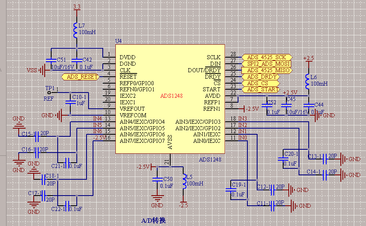Image resolution: width=366 pixels, height=226 pixels.
Task: Select capacitor C15-1 symbol
Action: 37,136
